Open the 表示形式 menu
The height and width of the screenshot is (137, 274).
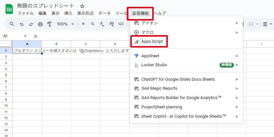pyautogui.click(x=86, y=13)
